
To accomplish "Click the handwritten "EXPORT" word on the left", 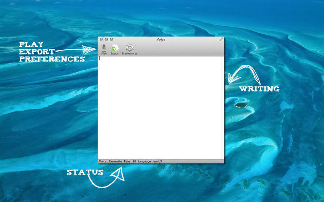I will click(x=37, y=51).
